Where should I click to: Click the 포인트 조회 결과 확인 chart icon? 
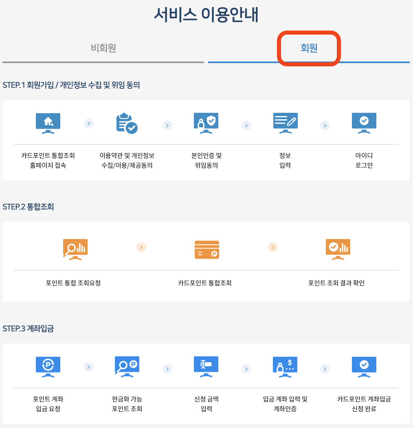[338, 249]
